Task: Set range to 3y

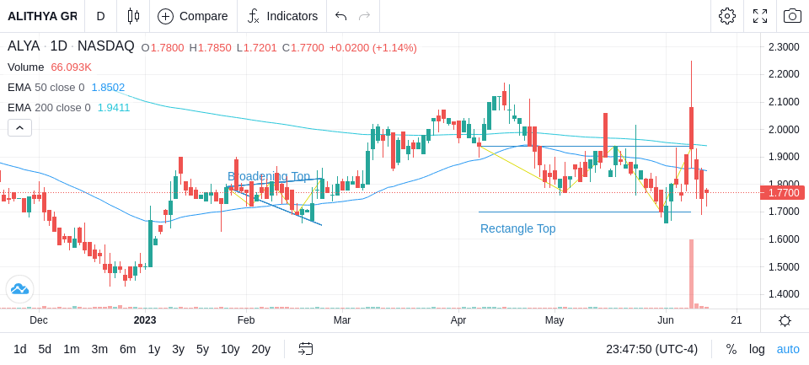Action: pyautogui.click(x=178, y=350)
